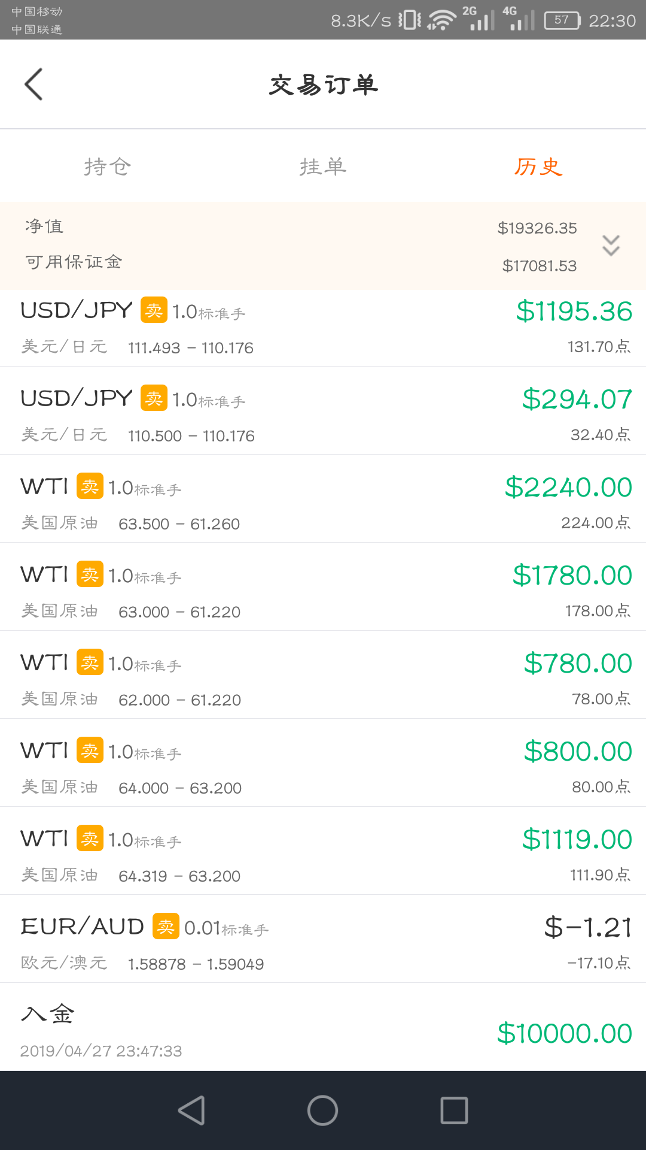The image size is (646, 1150).
Task: Open the 挂单 pending orders tab
Action: pos(323,167)
